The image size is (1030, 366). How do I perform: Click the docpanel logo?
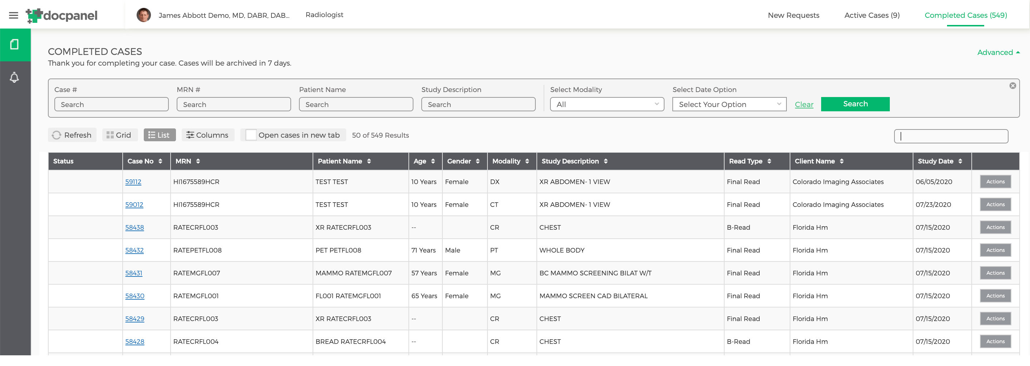(x=62, y=15)
